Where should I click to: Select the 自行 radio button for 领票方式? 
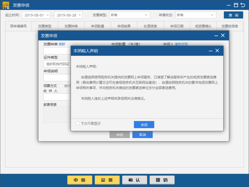coord(61,86)
